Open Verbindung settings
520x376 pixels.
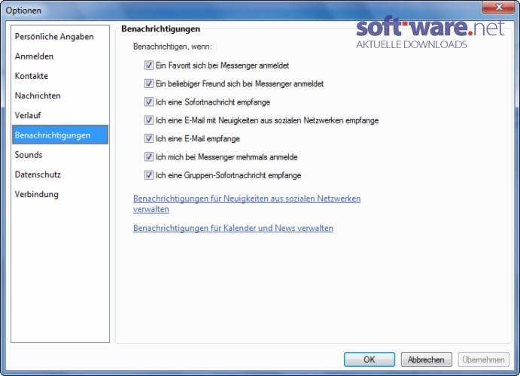(x=60, y=194)
